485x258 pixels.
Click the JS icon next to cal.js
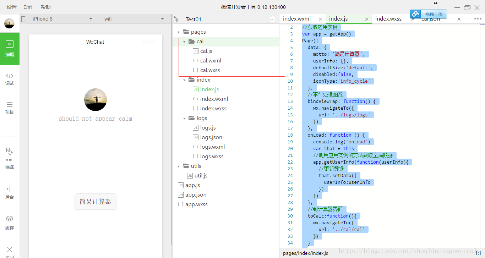pyautogui.click(x=196, y=51)
